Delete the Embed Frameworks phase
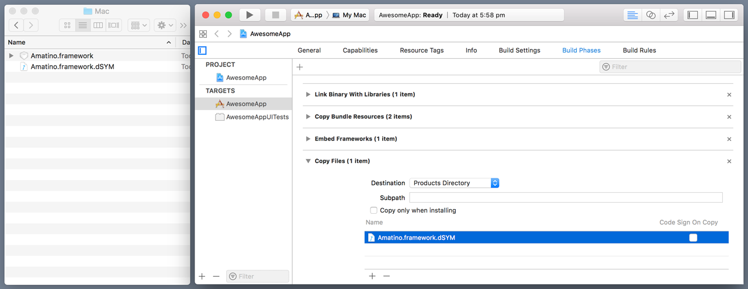 [x=729, y=139]
